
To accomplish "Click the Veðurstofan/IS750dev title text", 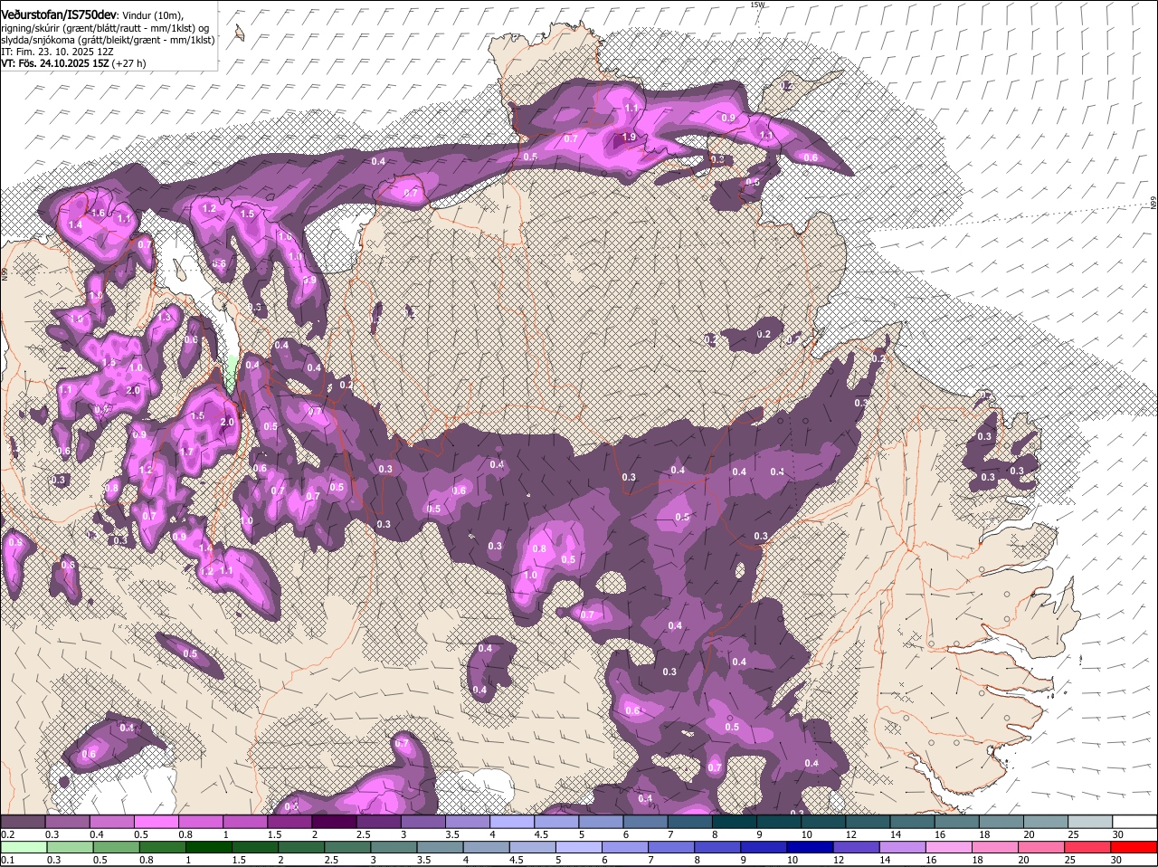I will 59,14.
